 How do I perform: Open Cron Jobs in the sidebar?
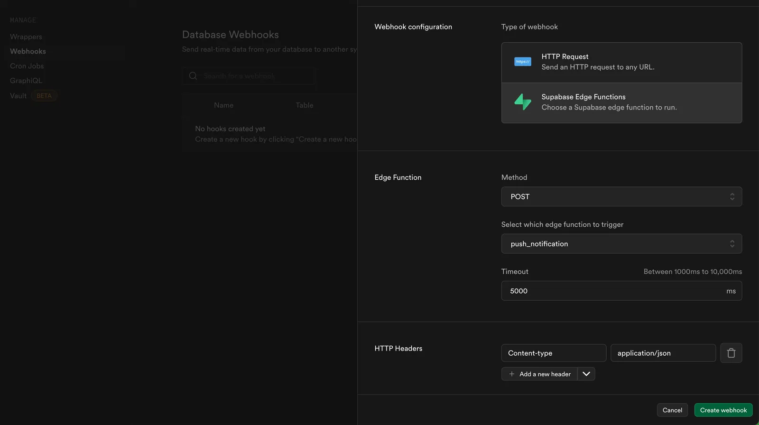tap(27, 66)
